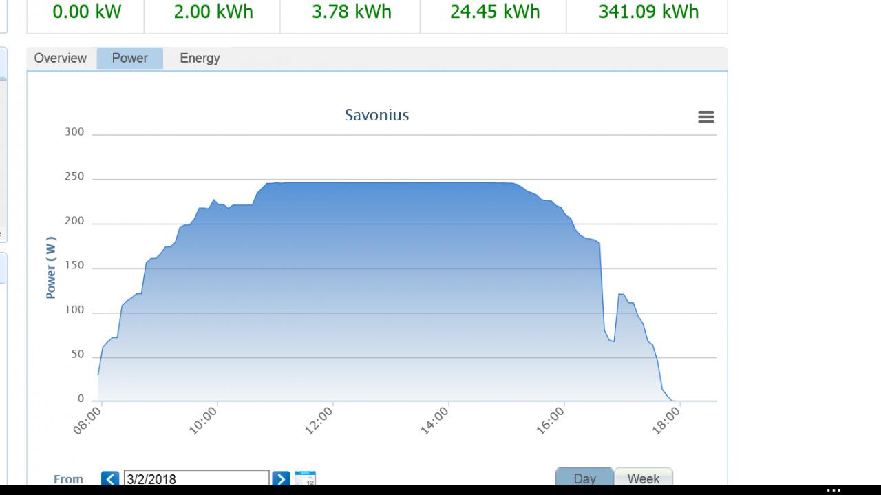This screenshot has width=881, height=495.
Task: Click the 08:00 time axis label
Action: click(87, 420)
